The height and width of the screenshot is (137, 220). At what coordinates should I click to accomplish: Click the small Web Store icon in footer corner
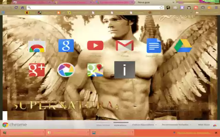coord(214,125)
